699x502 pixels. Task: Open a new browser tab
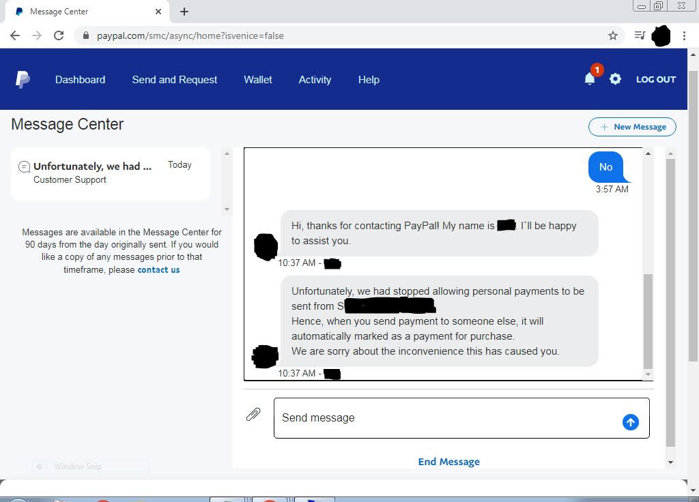[184, 12]
